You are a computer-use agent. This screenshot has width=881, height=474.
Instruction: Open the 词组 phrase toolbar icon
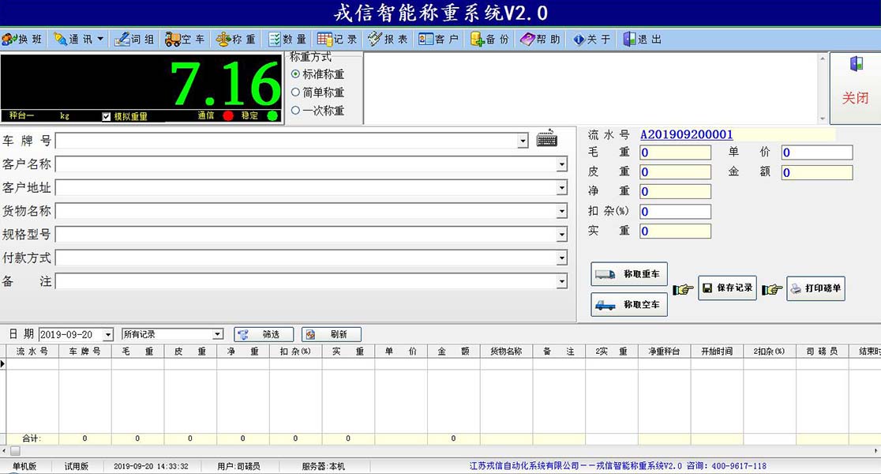pos(122,39)
